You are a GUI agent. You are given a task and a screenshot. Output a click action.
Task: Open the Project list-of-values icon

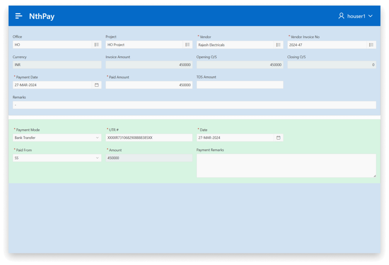(187, 45)
